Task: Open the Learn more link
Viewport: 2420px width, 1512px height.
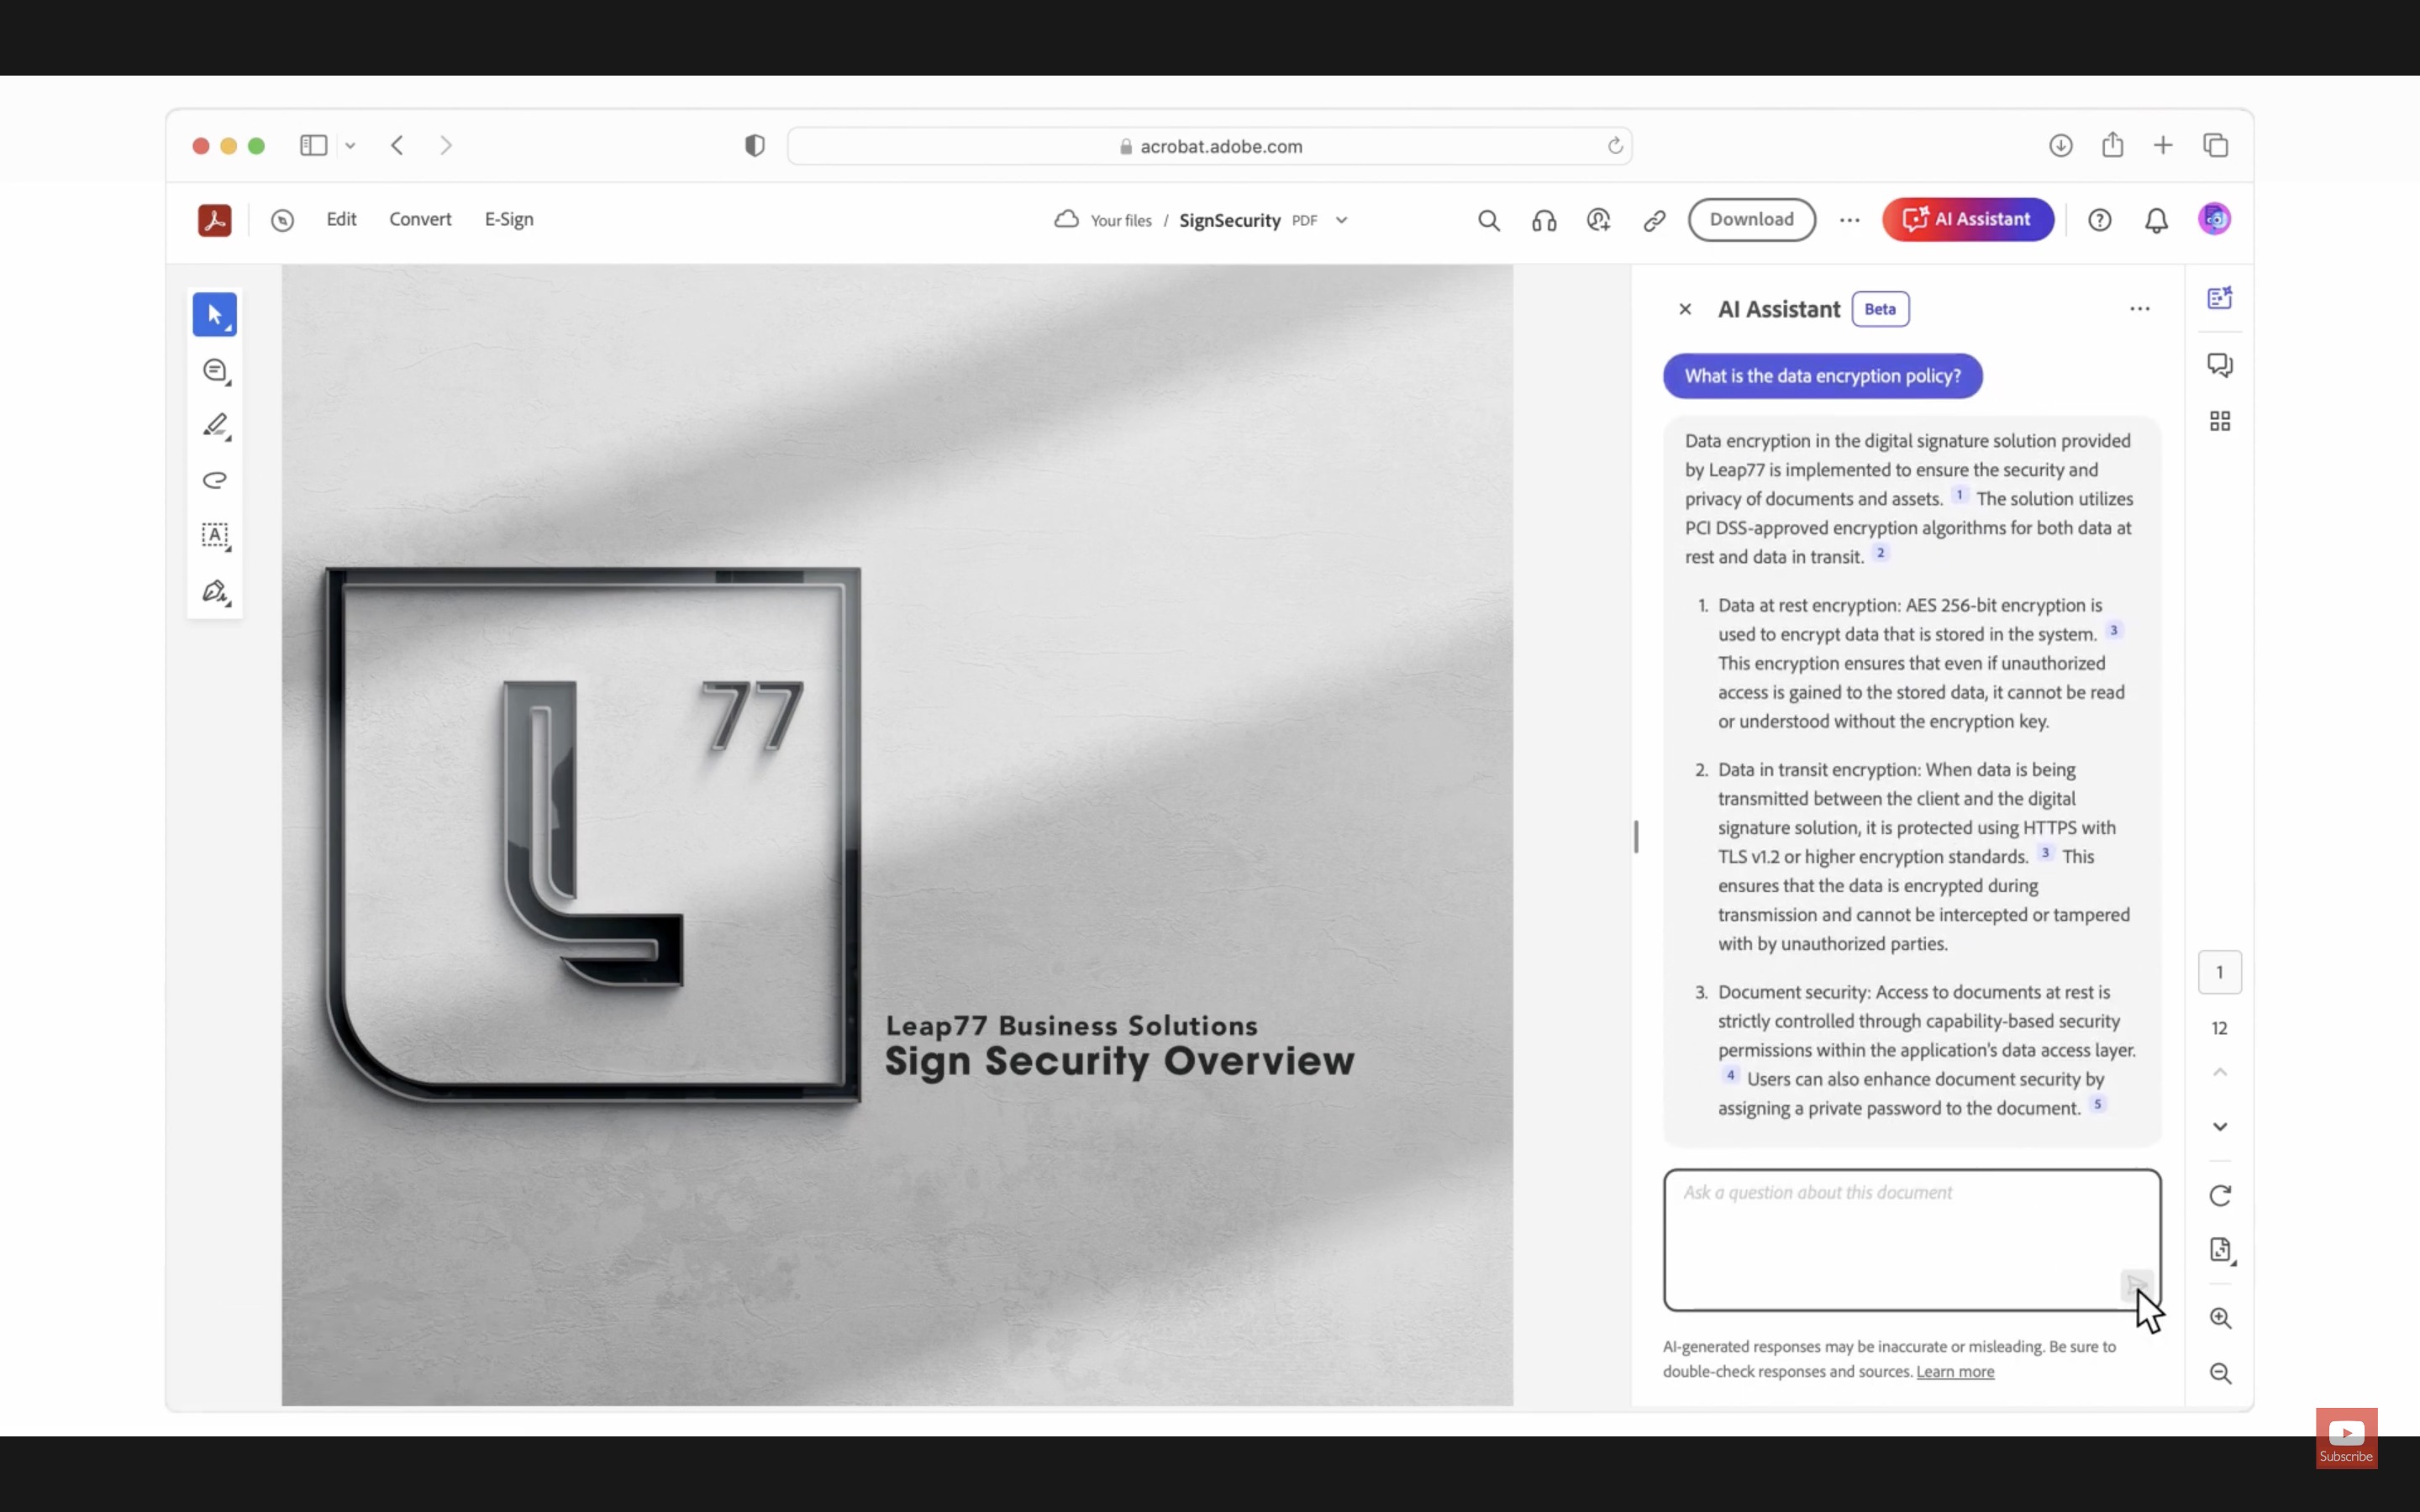Action: [1955, 1372]
